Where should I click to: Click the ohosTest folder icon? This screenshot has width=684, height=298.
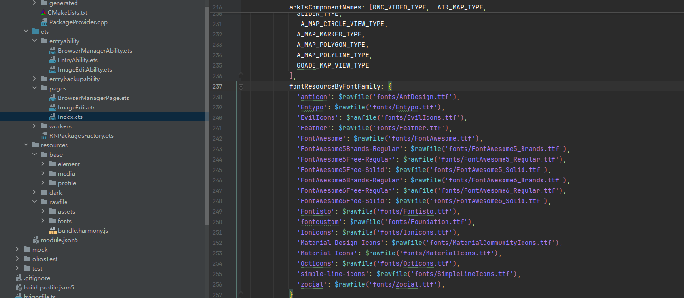(27, 259)
